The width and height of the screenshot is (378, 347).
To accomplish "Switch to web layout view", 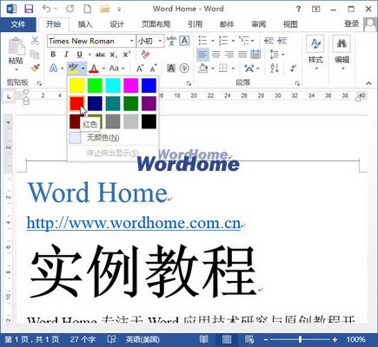I will point(249,339).
